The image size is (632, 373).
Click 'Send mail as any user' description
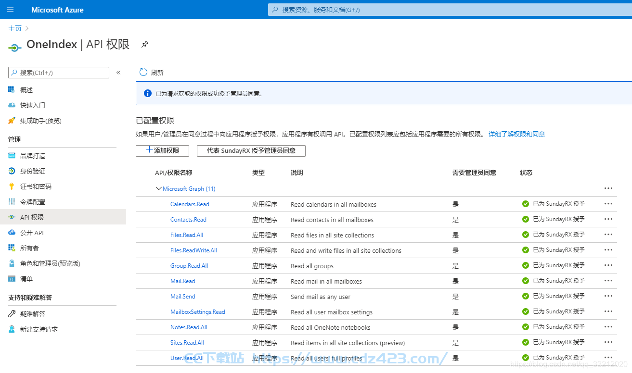coord(321,297)
